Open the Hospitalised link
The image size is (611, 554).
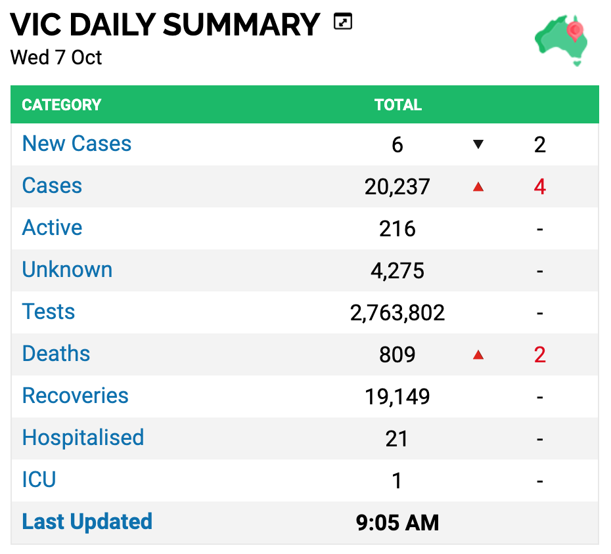point(83,438)
